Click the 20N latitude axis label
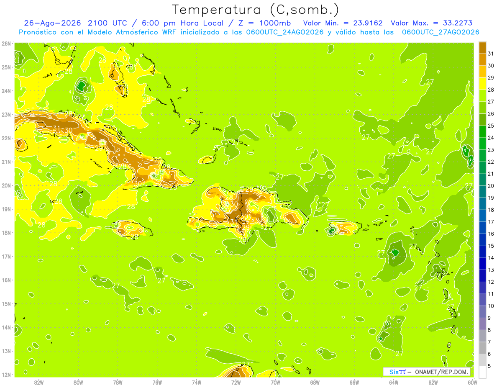Viewport: 502px width, 388px height. 6,185
